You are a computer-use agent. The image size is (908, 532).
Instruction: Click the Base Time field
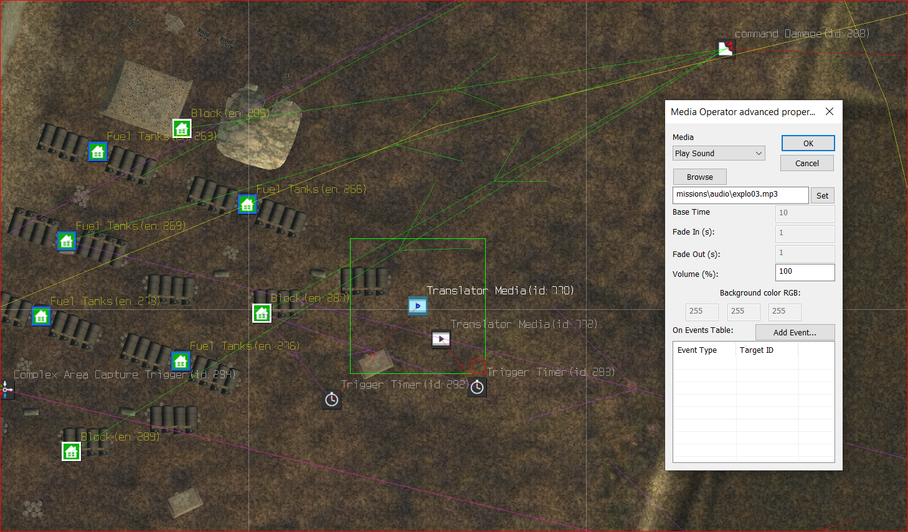coord(805,213)
